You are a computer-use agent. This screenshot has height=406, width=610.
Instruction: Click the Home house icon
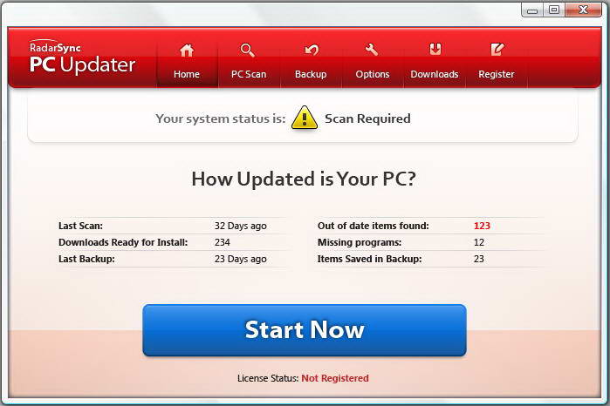pyautogui.click(x=187, y=51)
